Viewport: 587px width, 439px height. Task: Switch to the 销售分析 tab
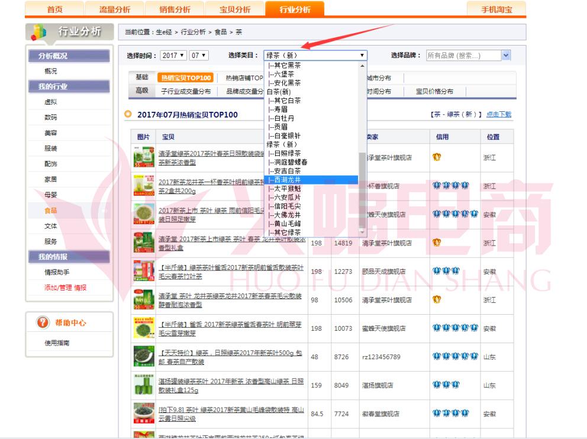(175, 9)
